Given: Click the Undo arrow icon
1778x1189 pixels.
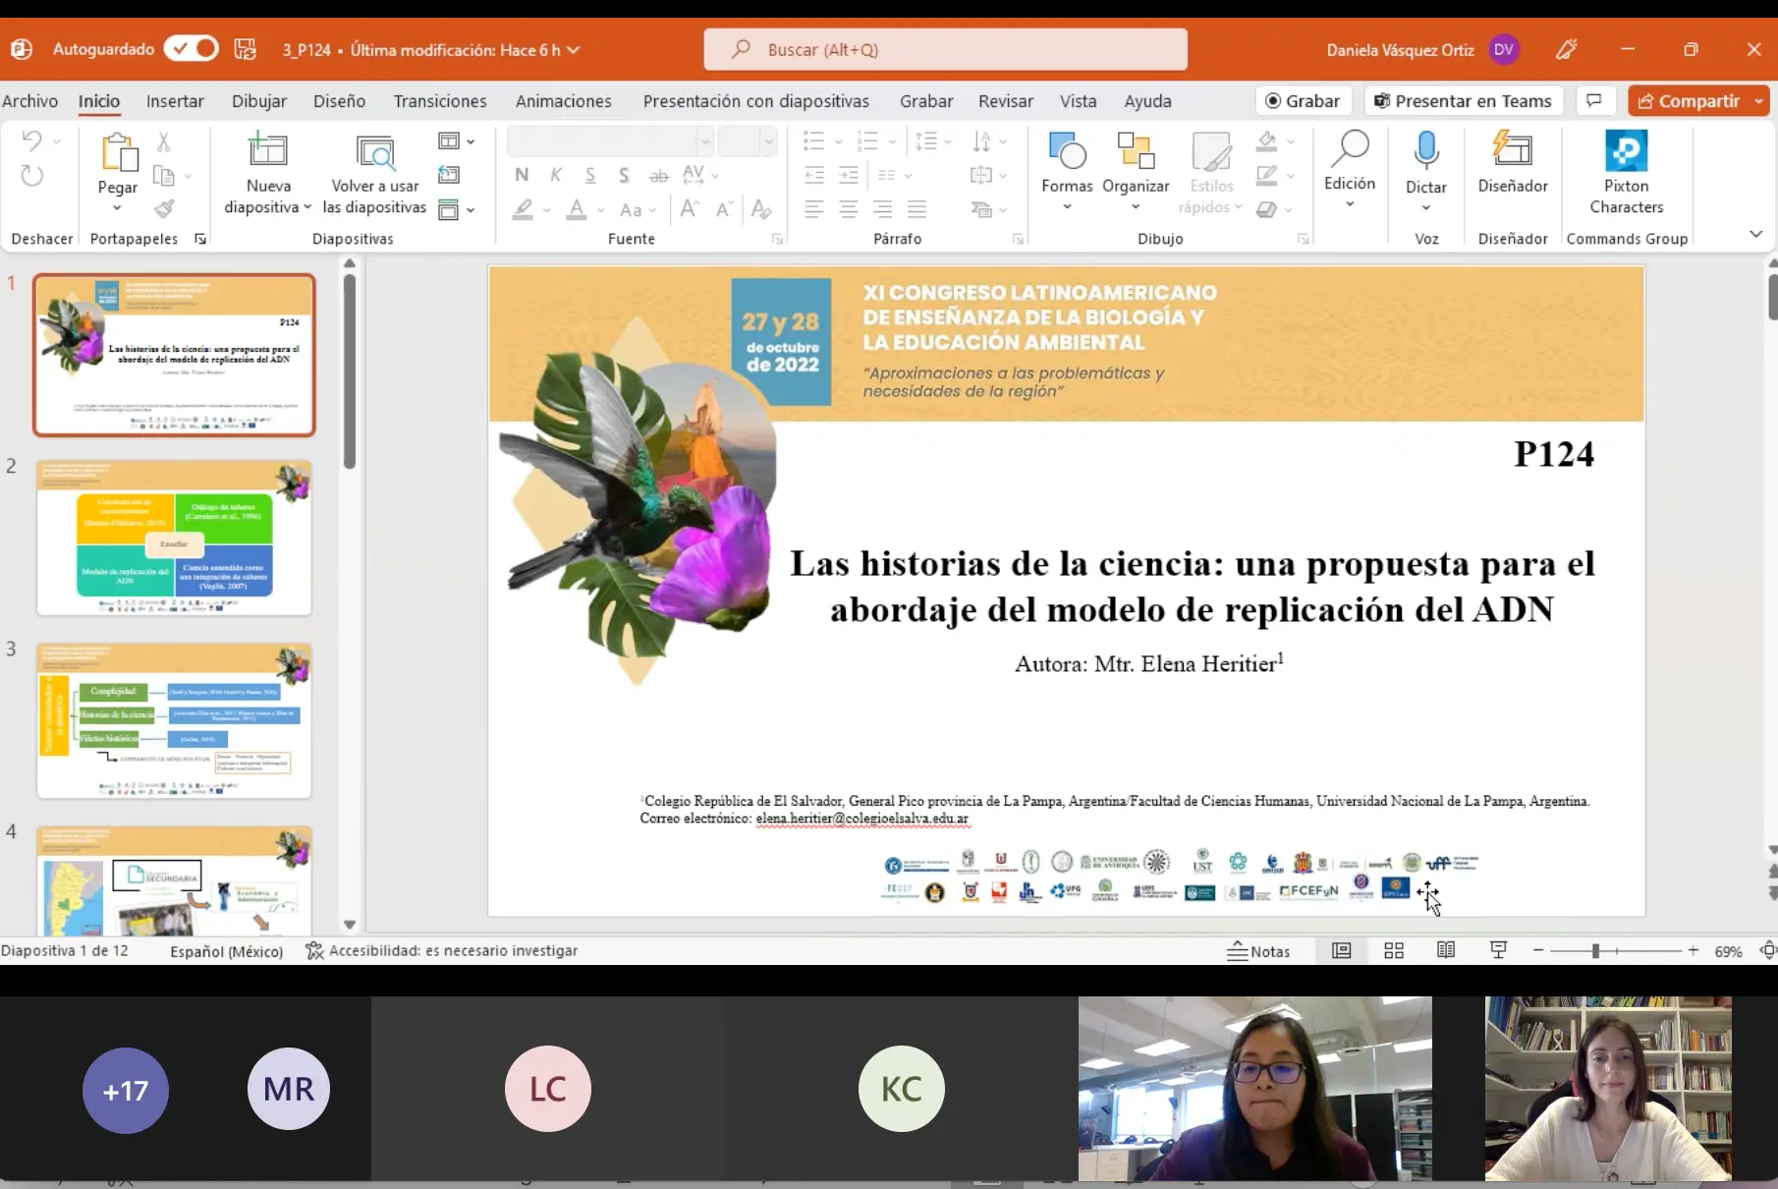Looking at the screenshot, I should pos(31,142).
